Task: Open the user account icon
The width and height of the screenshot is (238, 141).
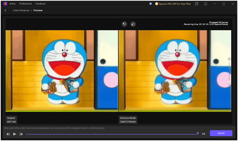Action: [x=206, y=4]
